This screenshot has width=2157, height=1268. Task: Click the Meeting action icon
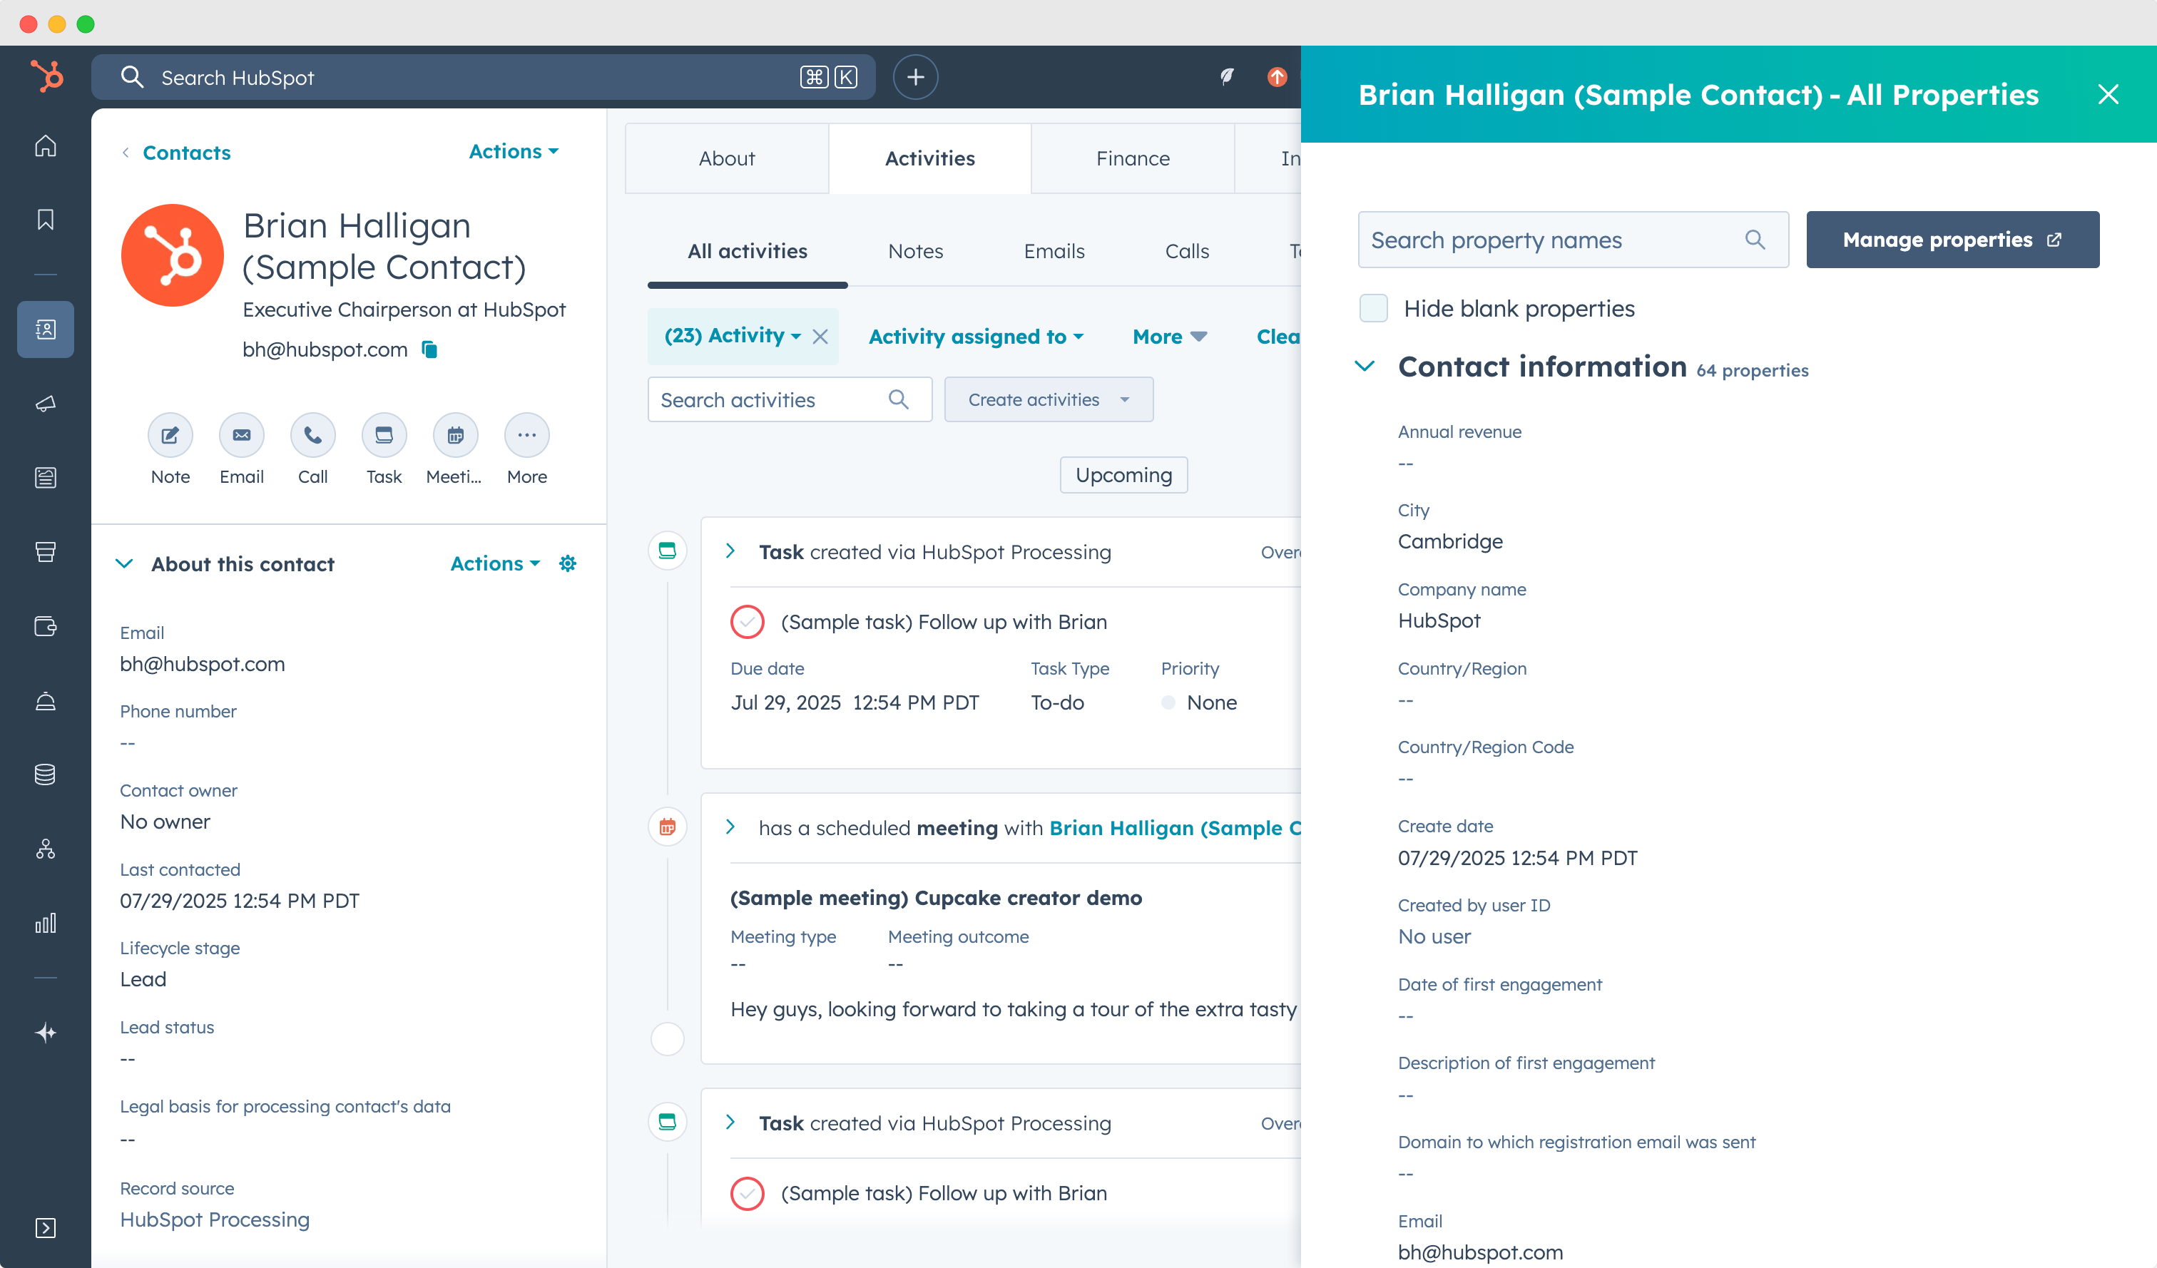pyautogui.click(x=455, y=436)
